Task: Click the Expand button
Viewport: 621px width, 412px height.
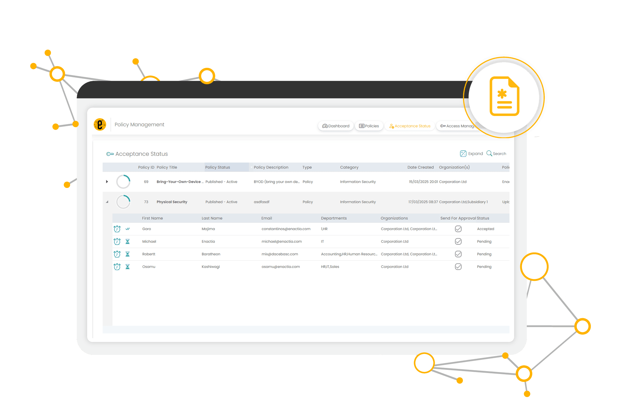Action: coord(471,154)
